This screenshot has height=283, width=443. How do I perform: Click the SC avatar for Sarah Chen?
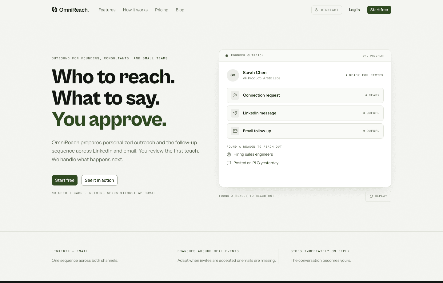coord(233,75)
